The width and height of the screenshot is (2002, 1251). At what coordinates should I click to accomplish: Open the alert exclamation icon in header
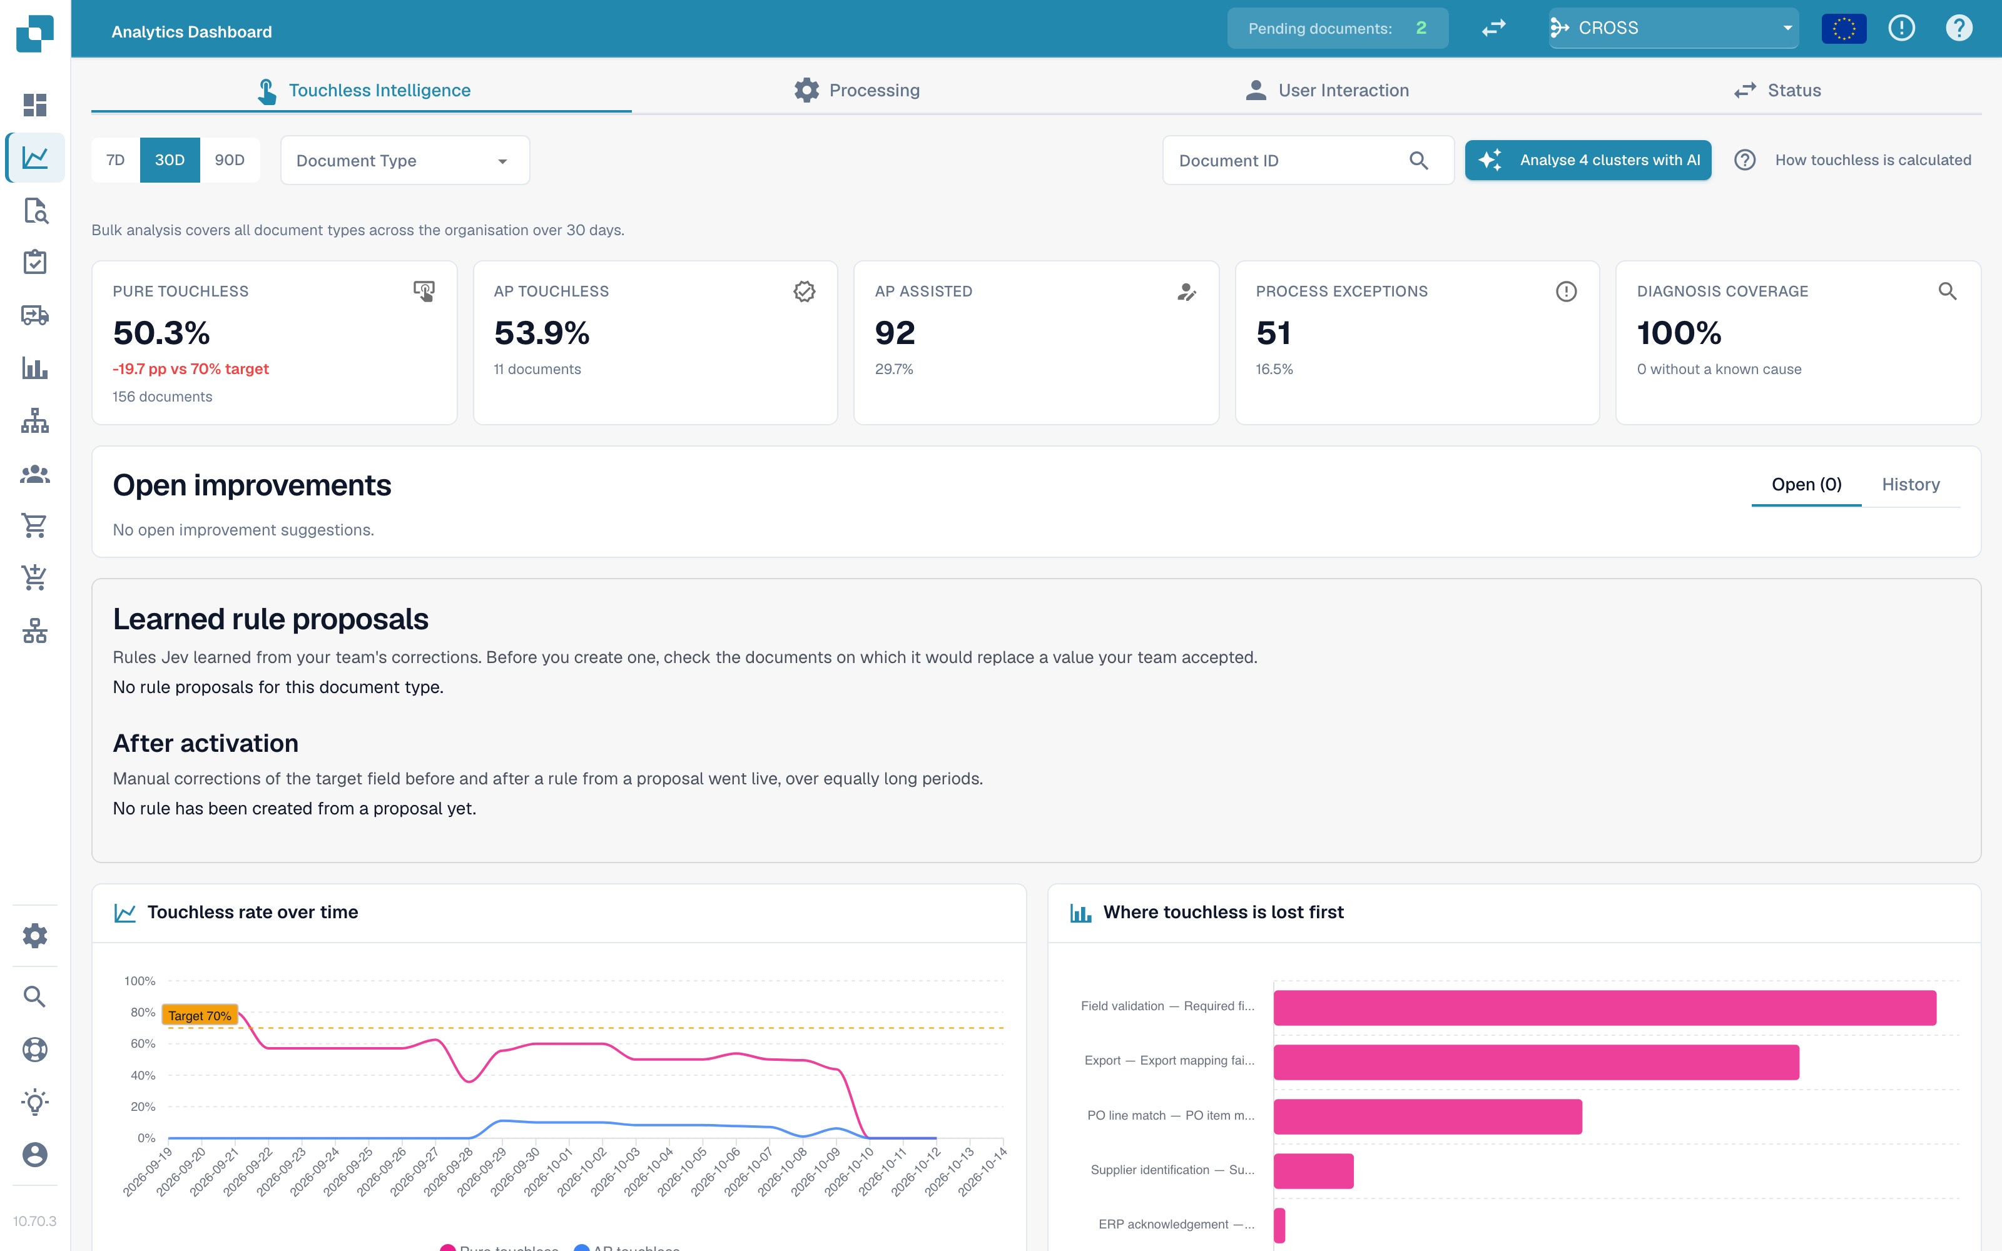click(x=1902, y=28)
